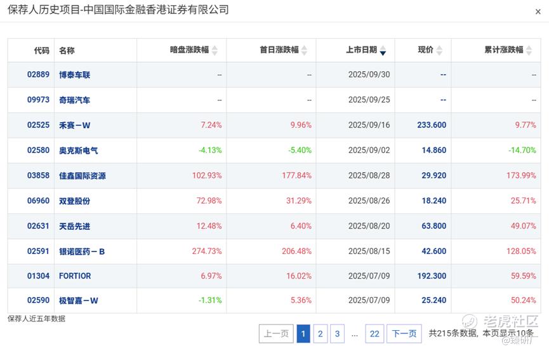Open stock code 09973
This screenshot has height=353, width=549.
click(38, 100)
